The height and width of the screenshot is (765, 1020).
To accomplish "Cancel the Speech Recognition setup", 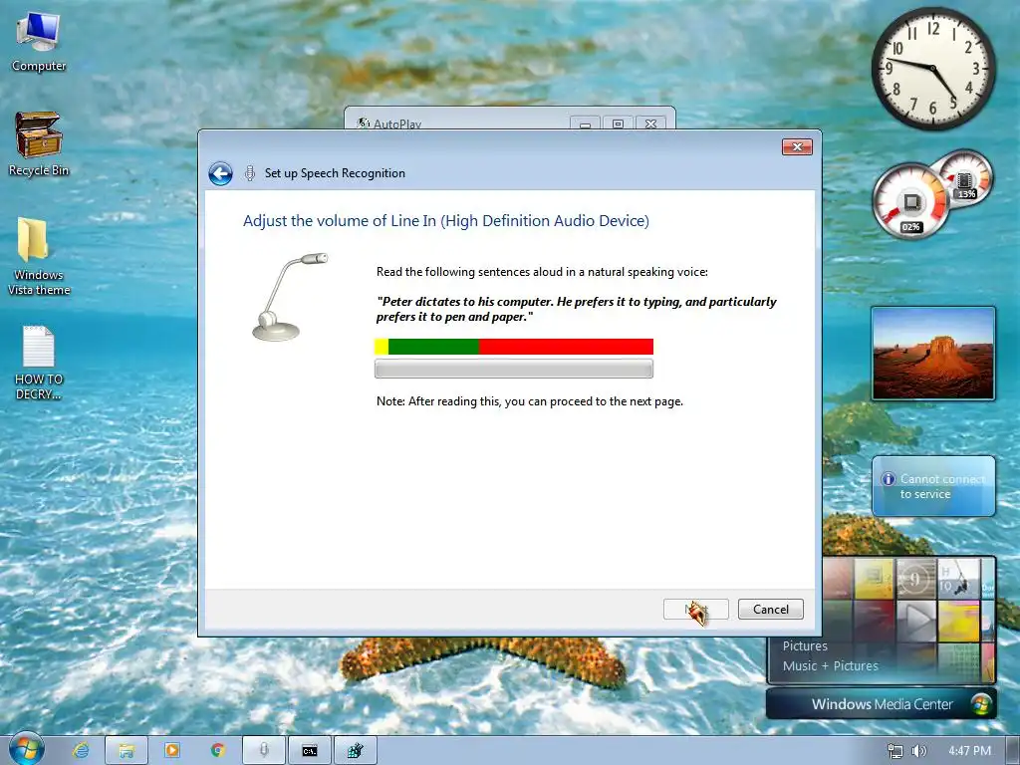I will tap(771, 610).
